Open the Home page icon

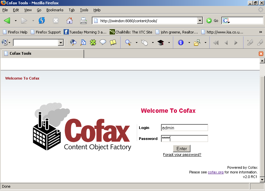click(70, 21)
